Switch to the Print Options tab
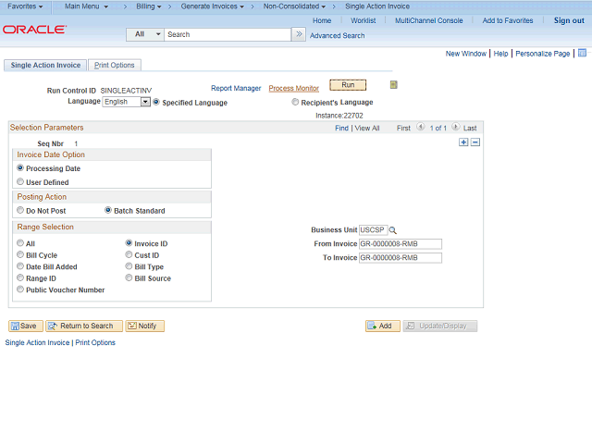Image resolution: width=592 pixels, height=444 pixels. (x=115, y=65)
